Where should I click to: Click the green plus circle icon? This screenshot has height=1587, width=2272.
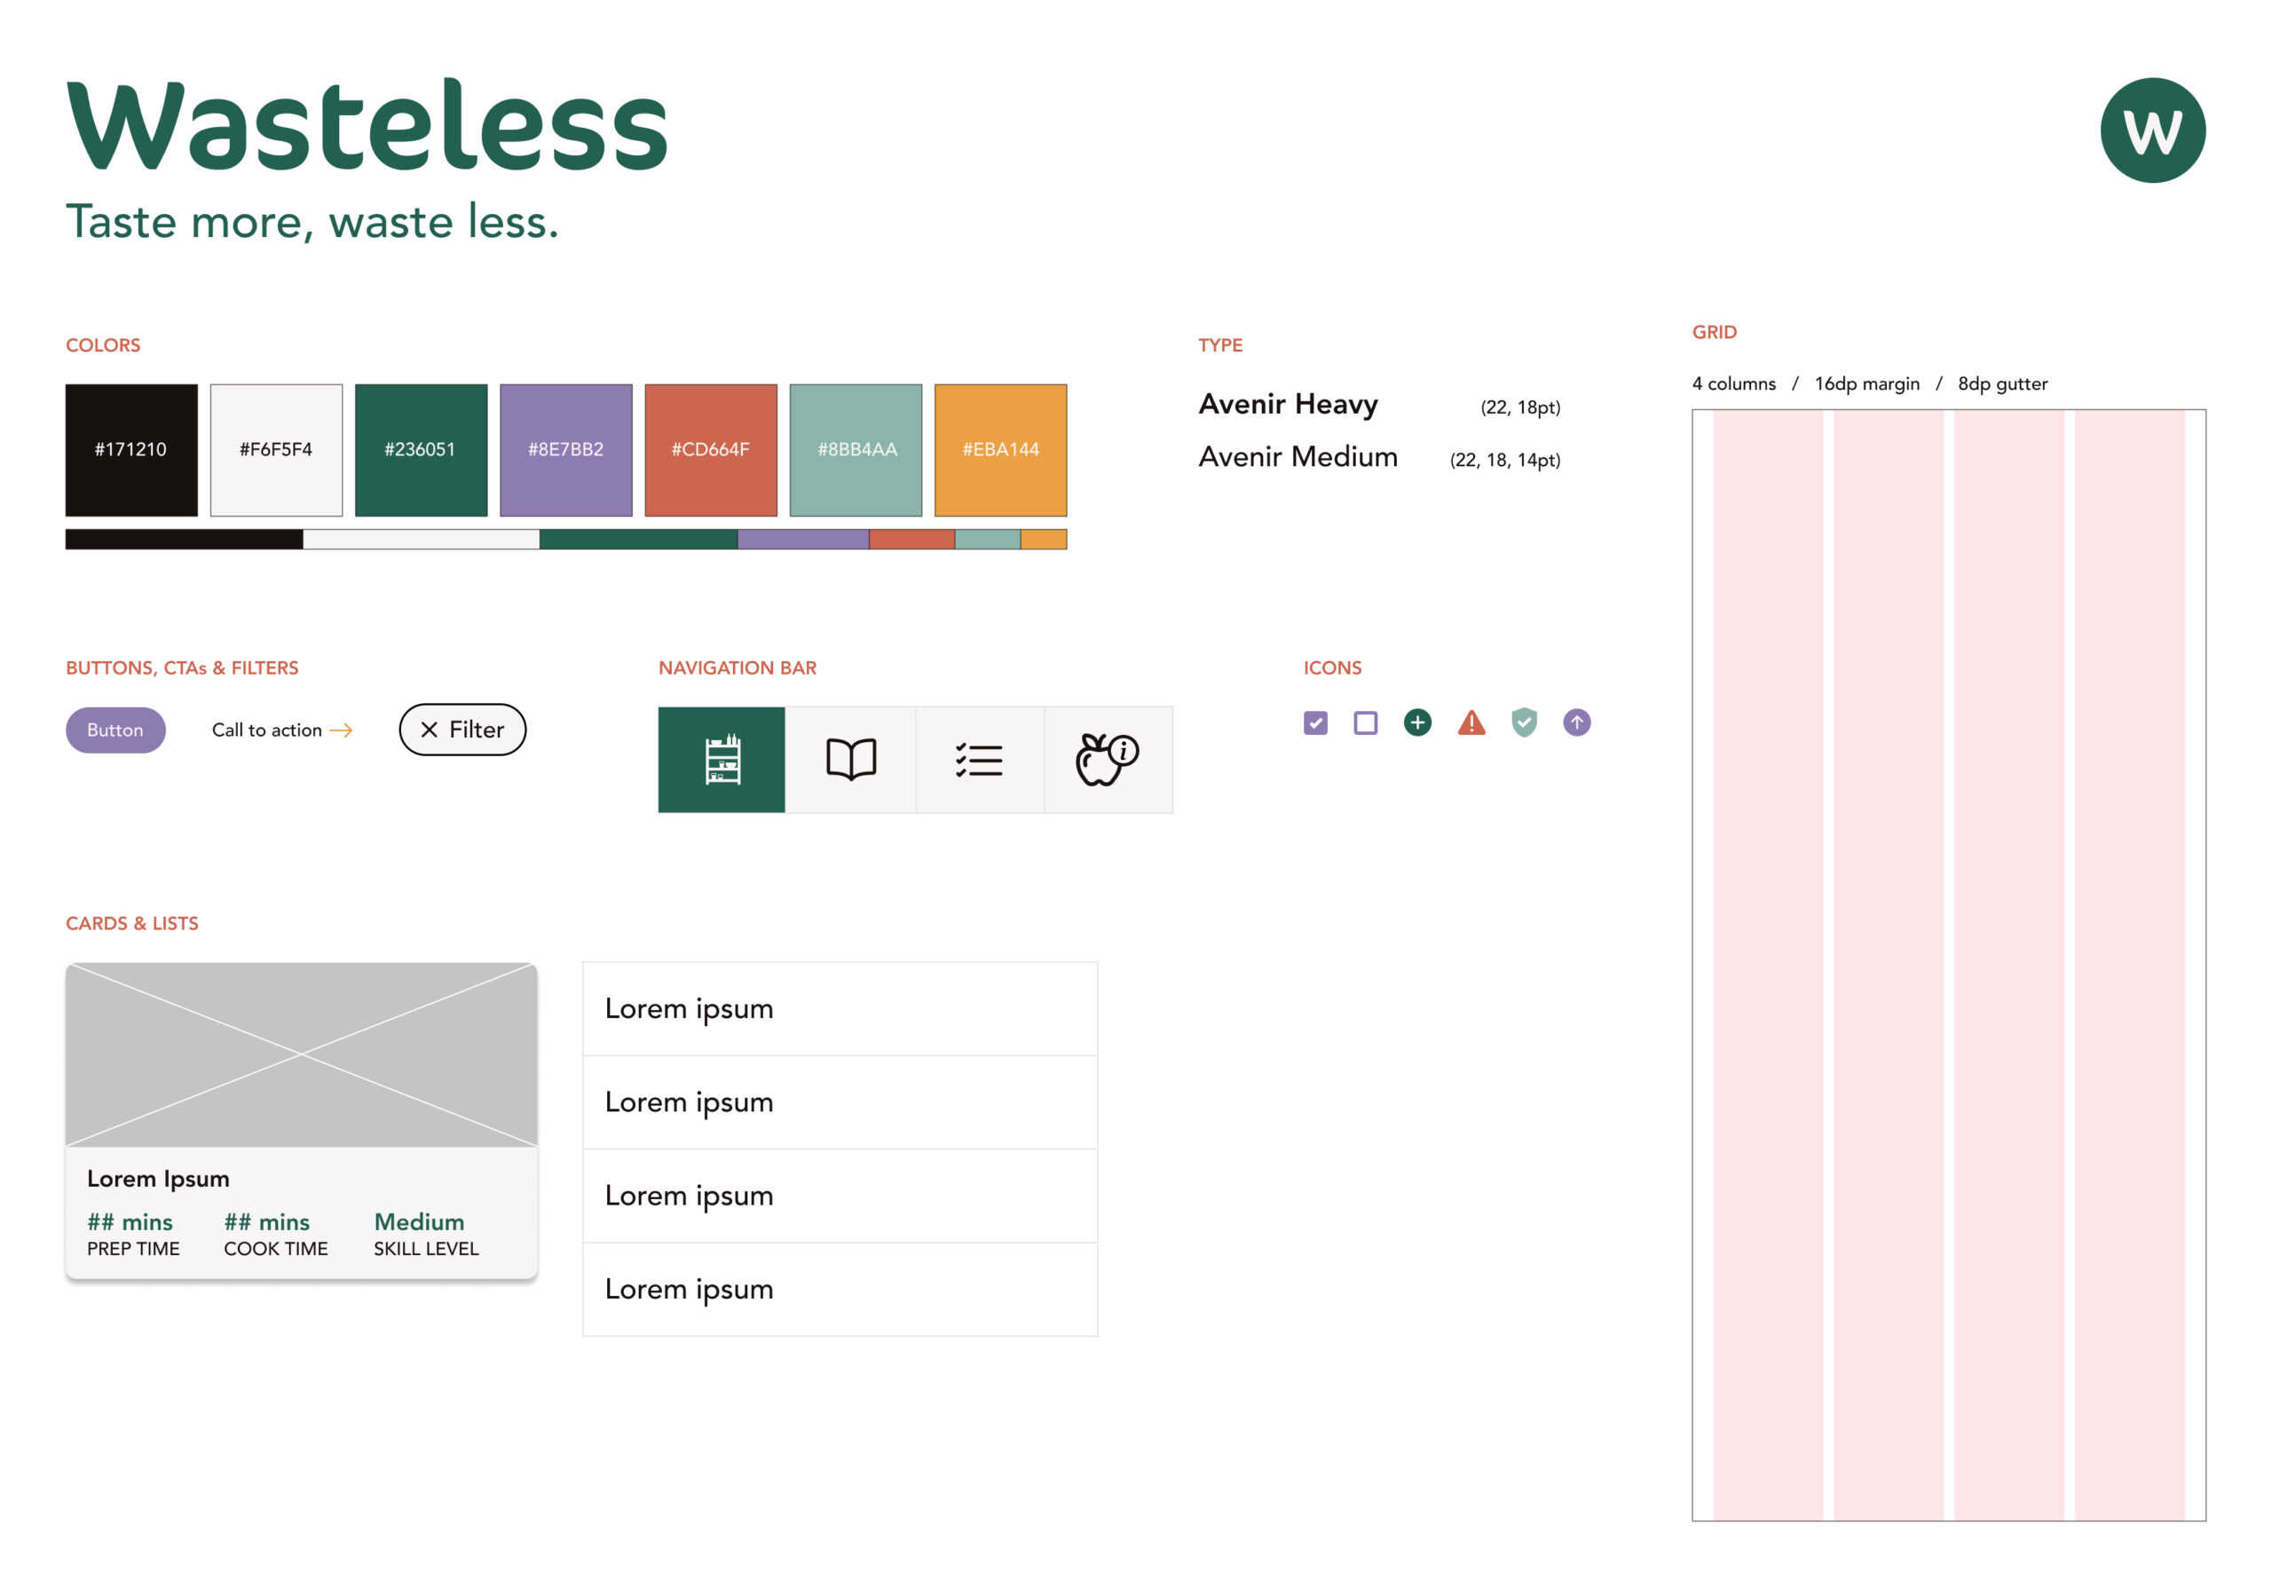(1417, 722)
